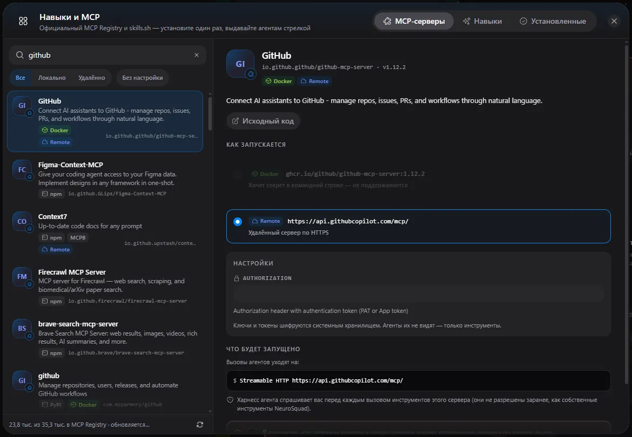Open the Установленные tab
Screen dimensions: 632x437
tap(553, 22)
